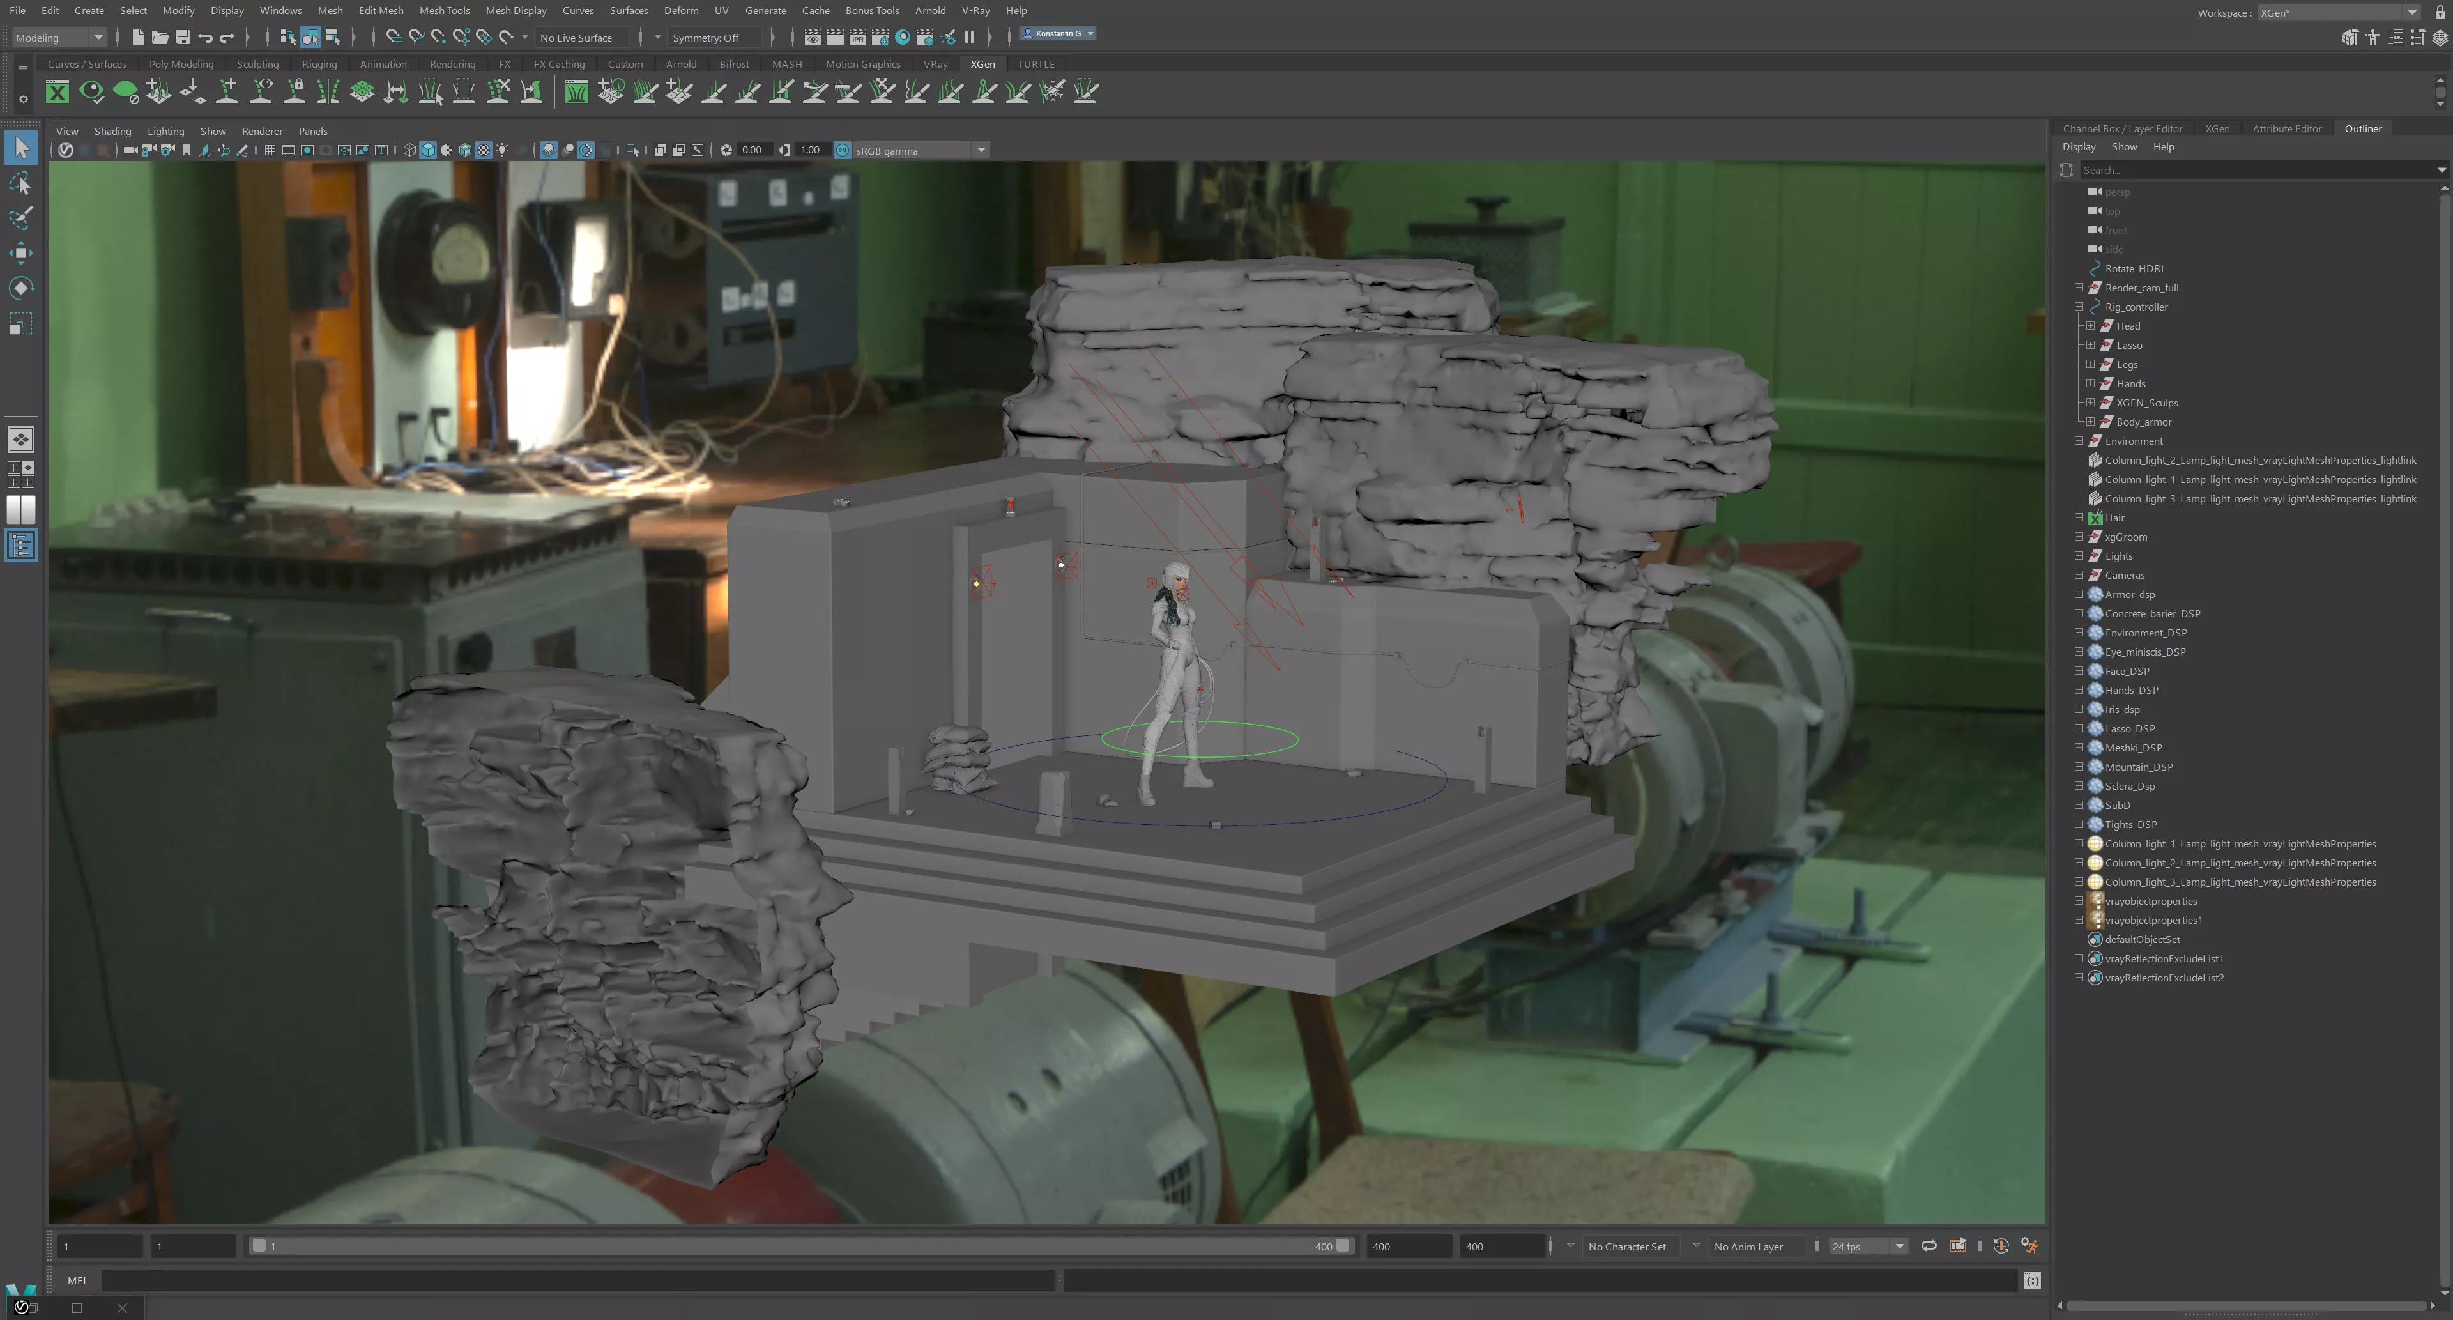Click the Save scene icon

tap(182, 37)
